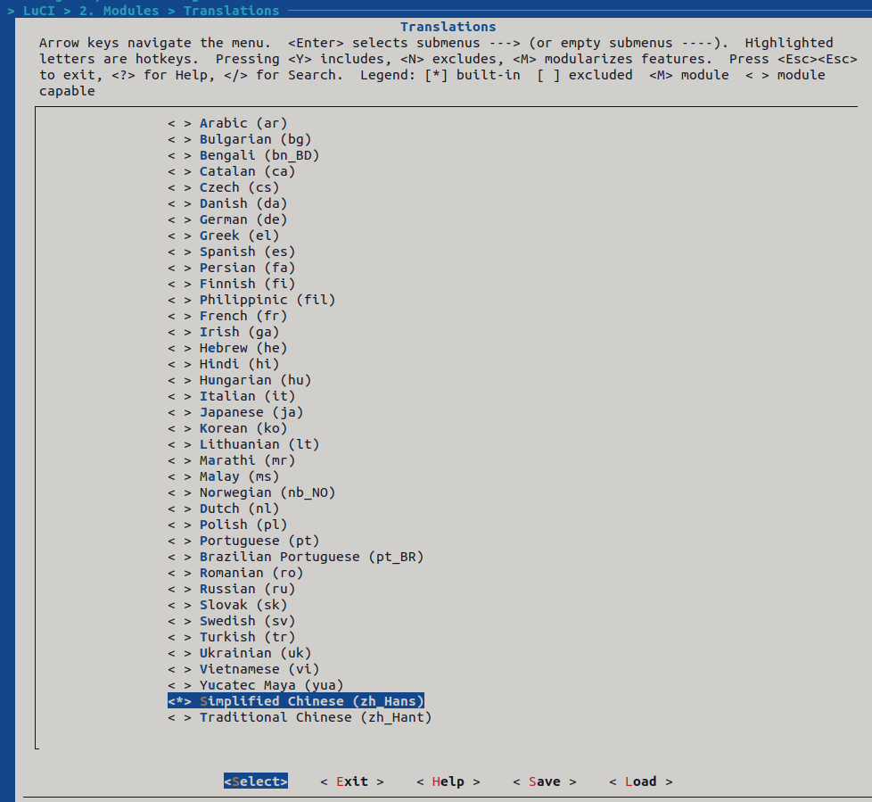Select the Irish (ga) translation row
Viewport: 872px width, 802px height.
click(224, 332)
